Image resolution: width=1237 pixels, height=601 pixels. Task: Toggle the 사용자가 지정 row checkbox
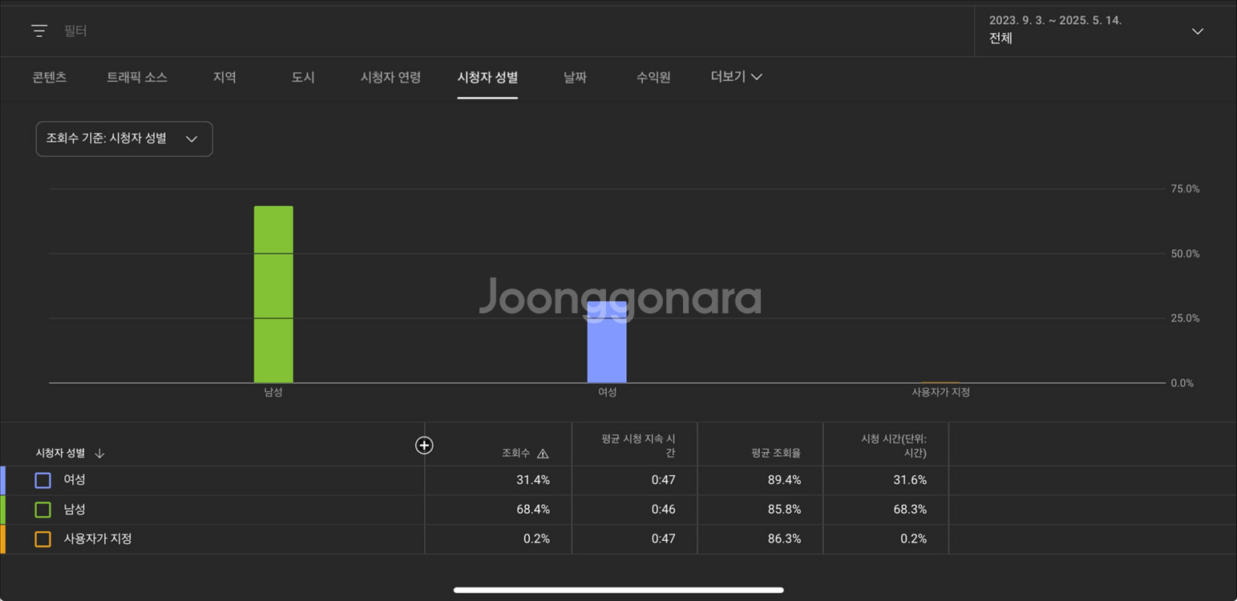pyautogui.click(x=43, y=539)
